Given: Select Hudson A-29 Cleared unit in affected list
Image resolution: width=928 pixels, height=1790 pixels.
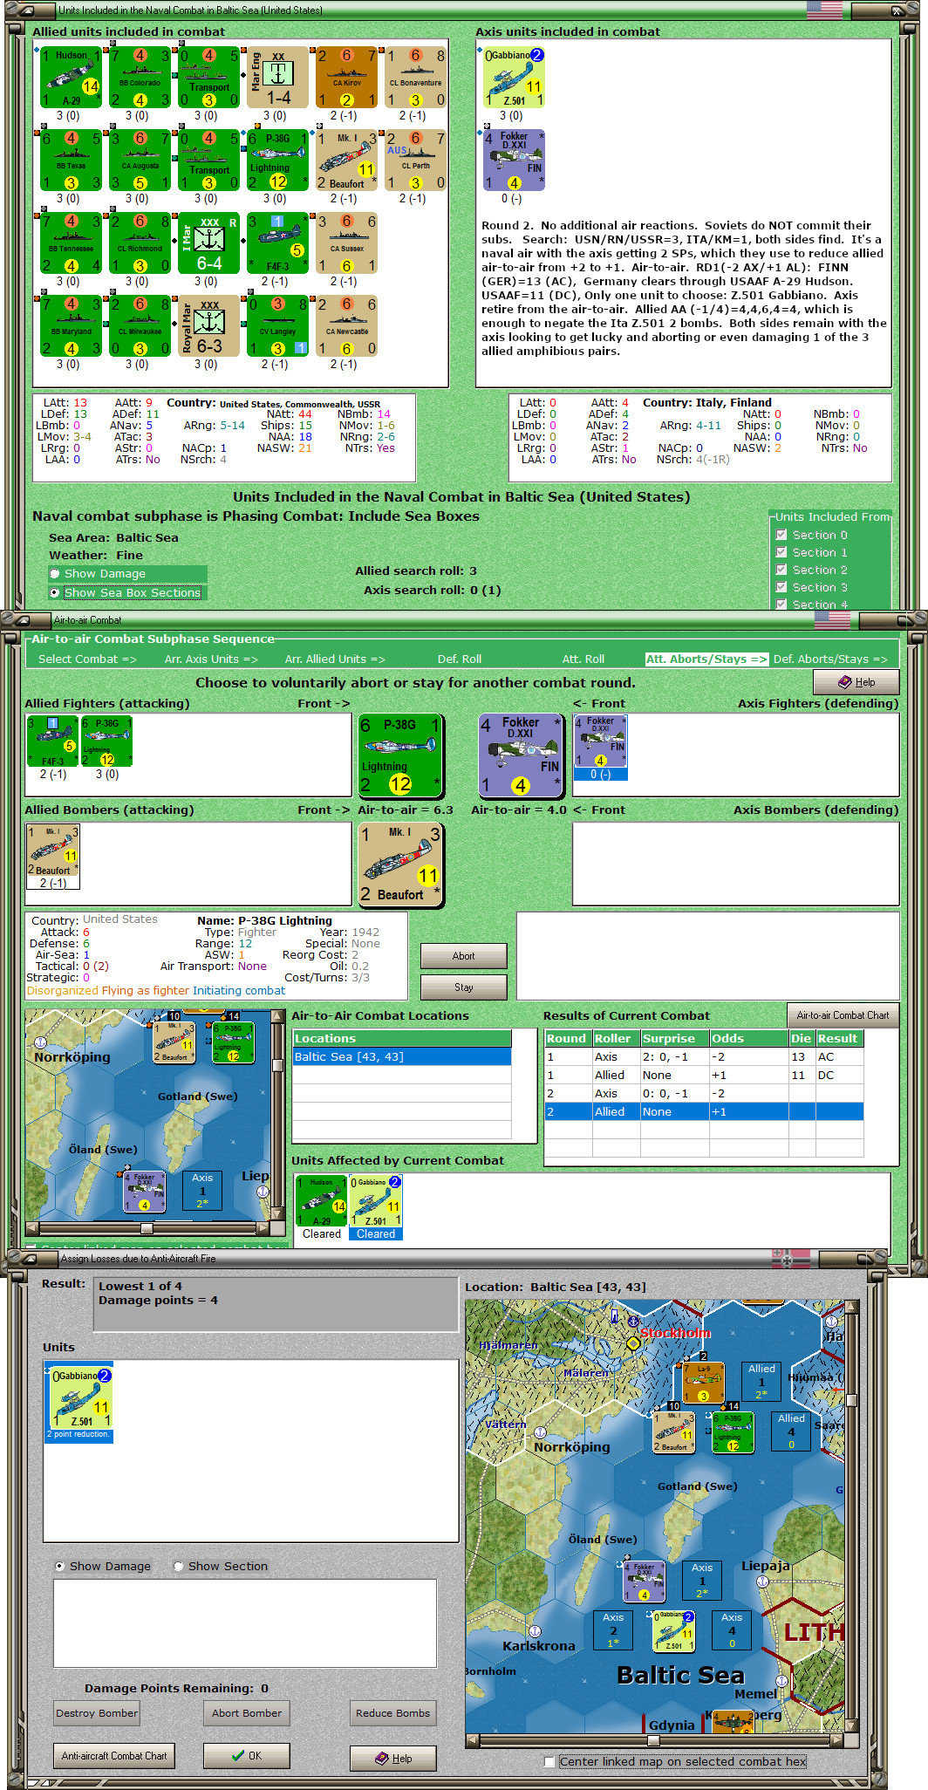Looking at the screenshot, I should (322, 1202).
